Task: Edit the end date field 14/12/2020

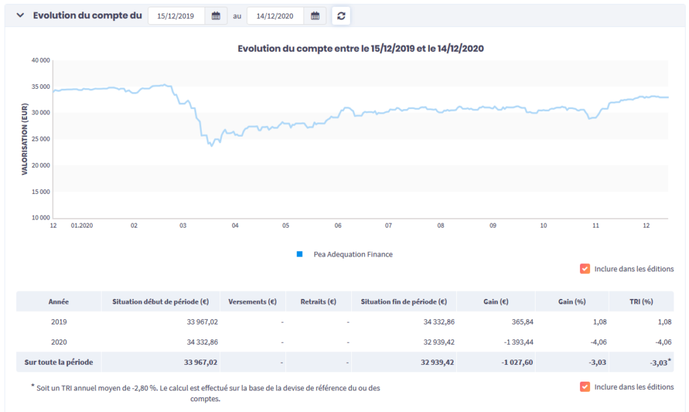Action: tap(275, 16)
